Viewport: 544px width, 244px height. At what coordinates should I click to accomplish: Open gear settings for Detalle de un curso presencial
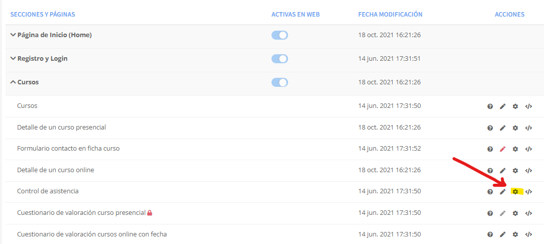coord(515,128)
